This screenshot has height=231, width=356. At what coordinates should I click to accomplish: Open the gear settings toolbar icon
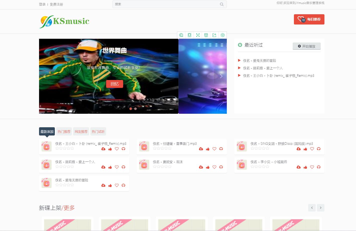pos(223,35)
